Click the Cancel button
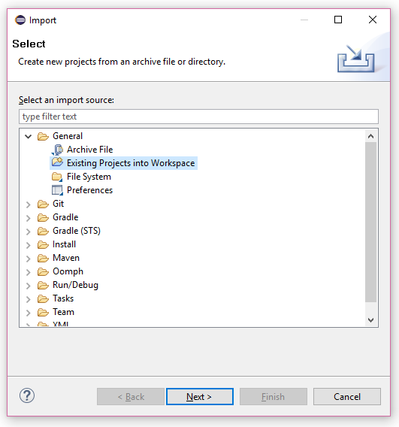The width and height of the screenshot is (399, 427). [347, 396]
